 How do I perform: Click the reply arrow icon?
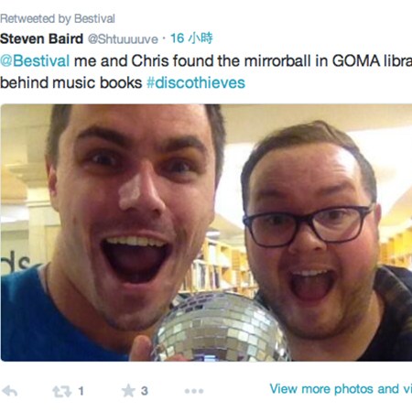pos(10,391)
